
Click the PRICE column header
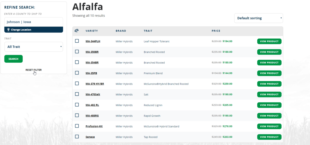216,31
